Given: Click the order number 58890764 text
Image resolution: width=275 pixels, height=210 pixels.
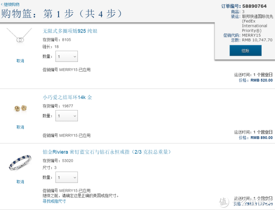Looking at the screenshot, I should click(x=254, y=6).
